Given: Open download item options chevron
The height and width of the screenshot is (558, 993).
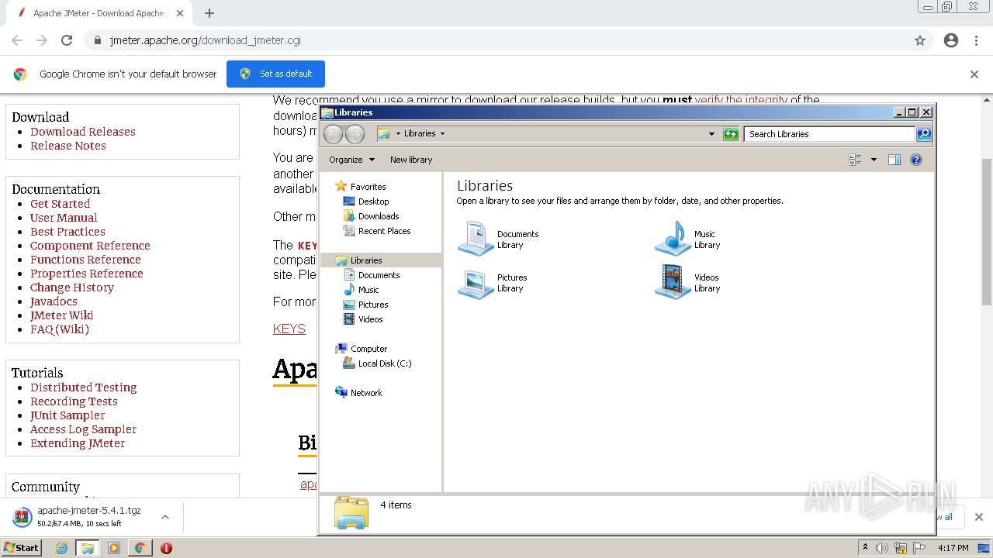Looking at the screenshot, I should (164, 517).
